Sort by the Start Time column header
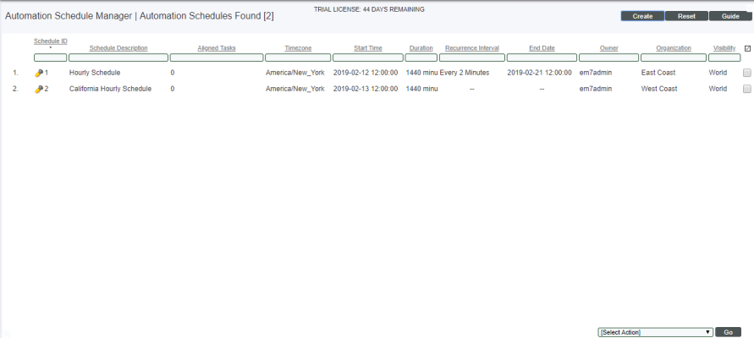754x338 pixels. (x=367, y=48)
